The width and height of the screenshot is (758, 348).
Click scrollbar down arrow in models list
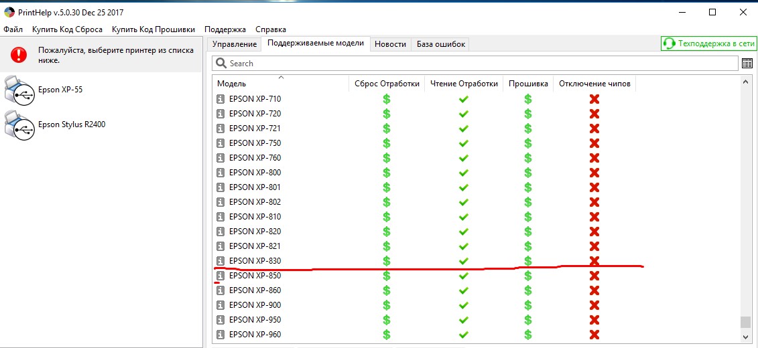click(746, 336)
